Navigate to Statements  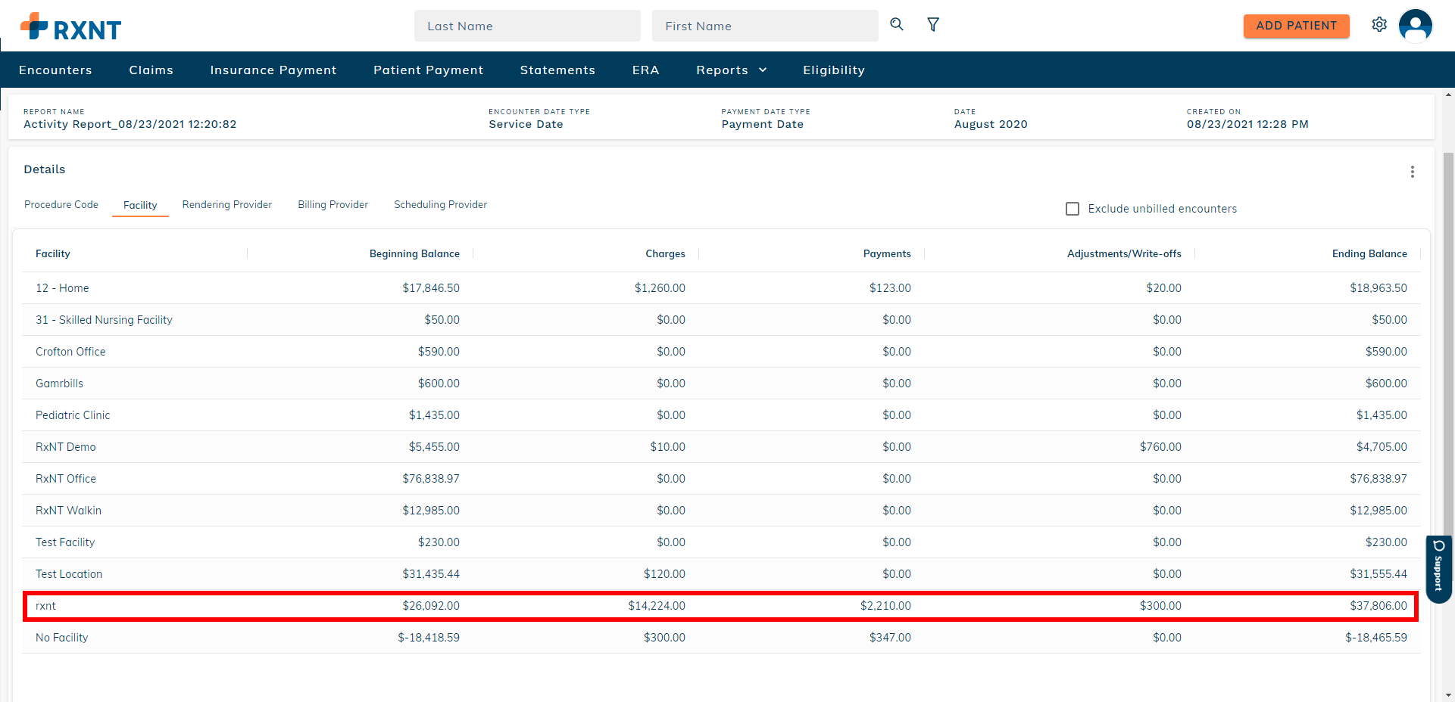point(557,70)
